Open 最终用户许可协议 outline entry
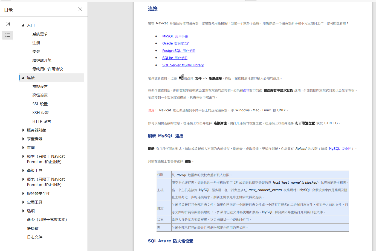The image size is (376, 251). (48, 69)
